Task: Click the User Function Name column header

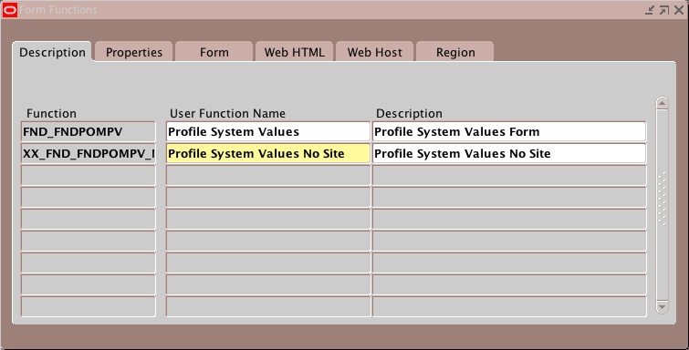Action: click(227, 113)
